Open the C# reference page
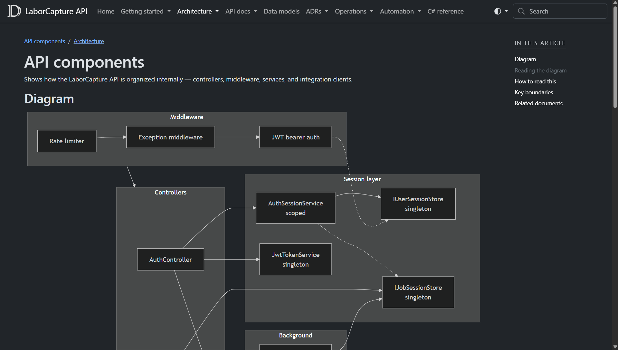The image size is (618, 350). (445, 11)
